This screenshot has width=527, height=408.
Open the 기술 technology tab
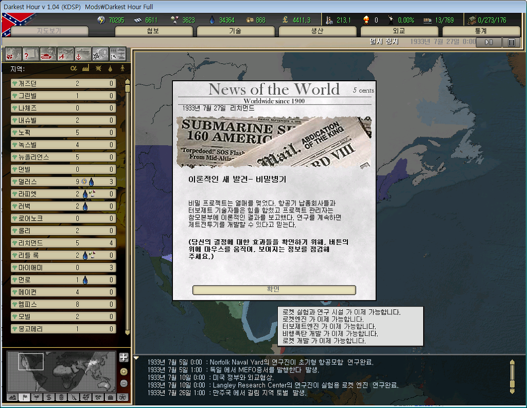click(x=236, y=31)
